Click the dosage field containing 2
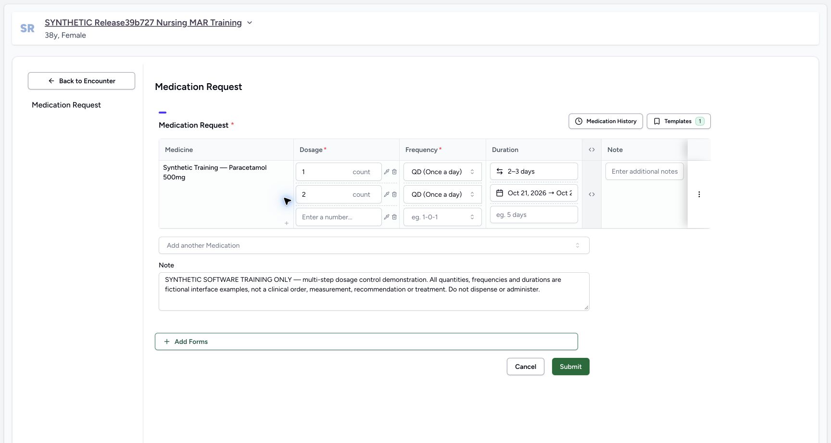Viewport: 831px width, 443px height. tap(339, 194)
